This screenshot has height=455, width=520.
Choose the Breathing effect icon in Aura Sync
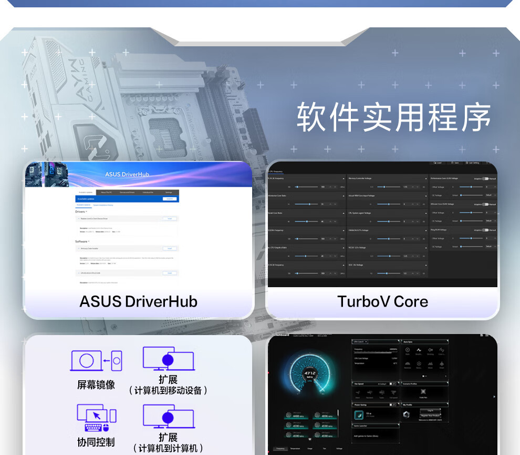pyautogui.click(x=419, y=350)
